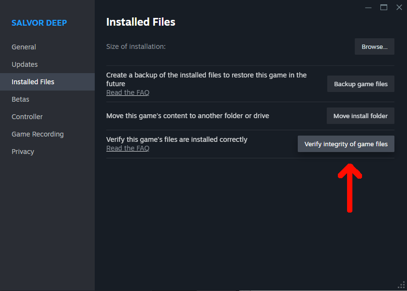The height and width of the screenshot is (291, 407).
Task: Maximize the properties window
Action: click(384, 7)
